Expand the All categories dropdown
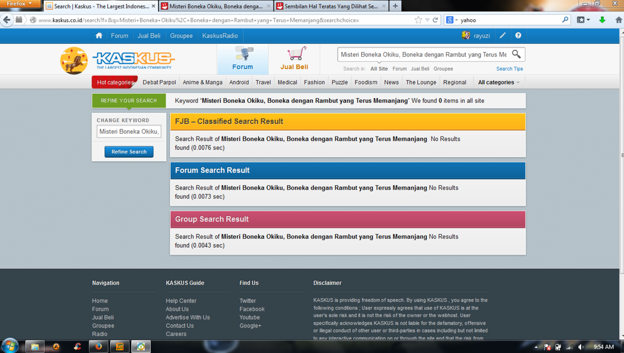Screen dimensions: 624x353 point(499,82)
